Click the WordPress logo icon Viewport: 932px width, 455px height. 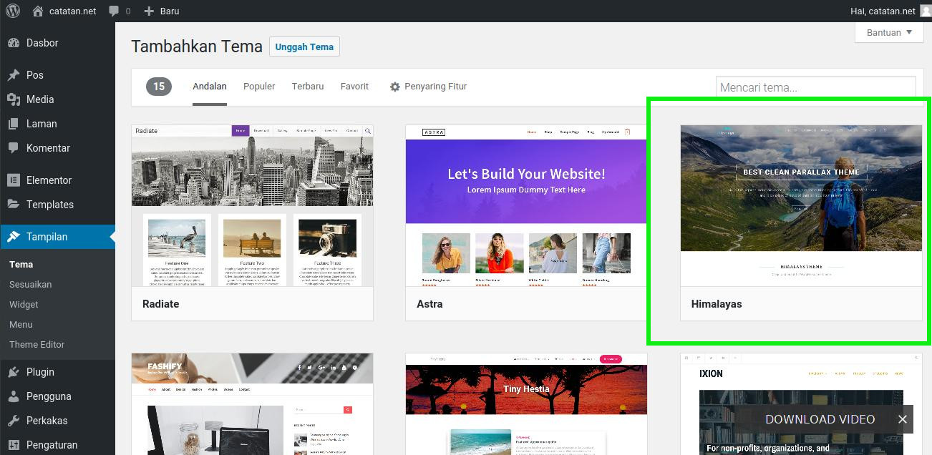(x=13, y=11)
